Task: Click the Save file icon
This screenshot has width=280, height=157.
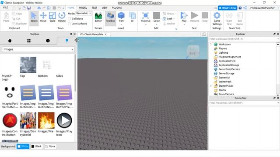Action: pos(29,8)
